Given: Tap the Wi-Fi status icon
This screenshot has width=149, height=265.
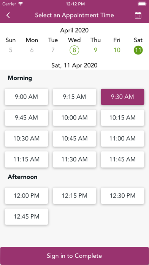Looking at the screenshot, I should click(x=21, y=4).
